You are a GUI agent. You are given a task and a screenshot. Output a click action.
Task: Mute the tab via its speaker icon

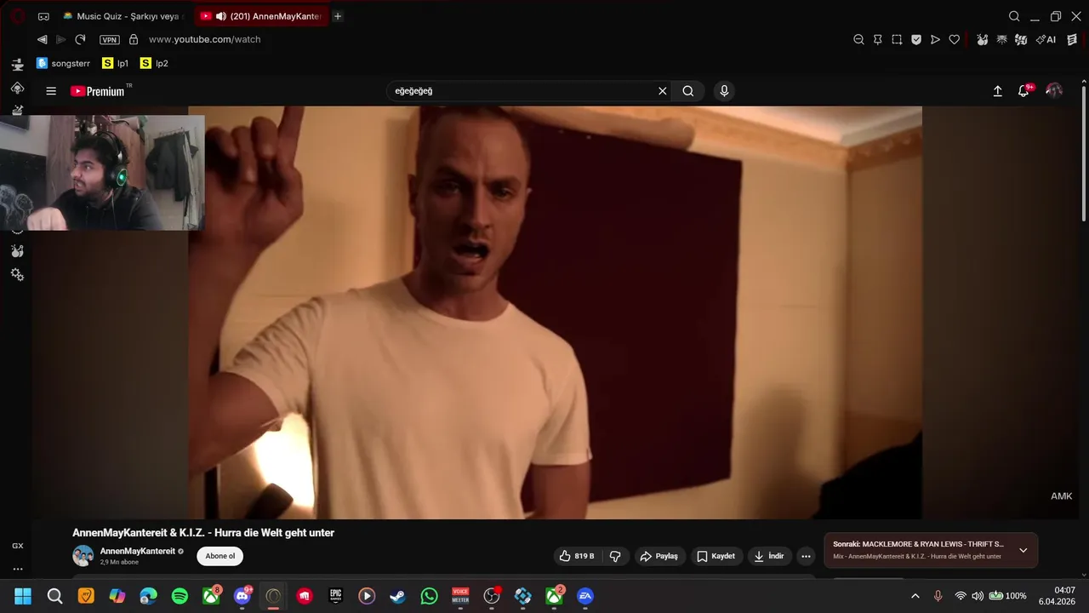point(221,16)
